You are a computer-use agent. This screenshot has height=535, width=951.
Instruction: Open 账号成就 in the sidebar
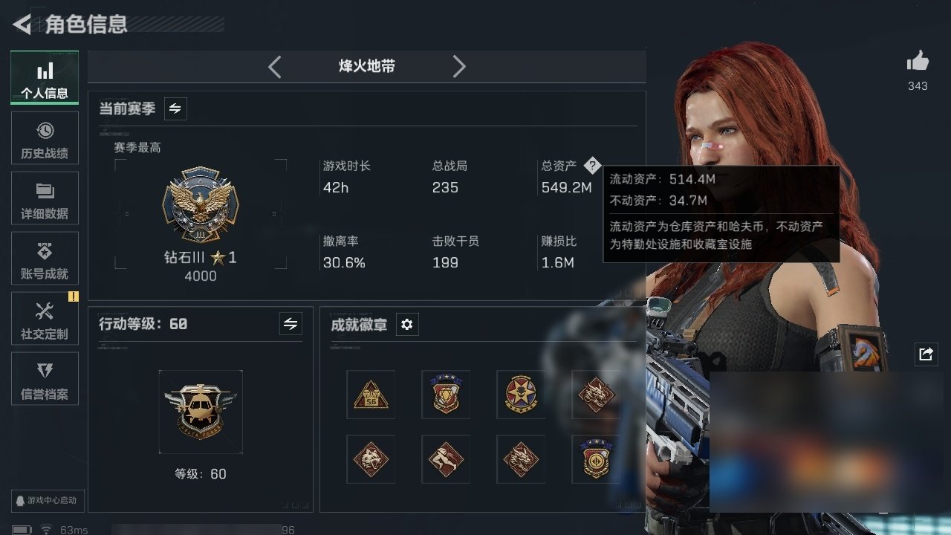(x=45, y=259)
